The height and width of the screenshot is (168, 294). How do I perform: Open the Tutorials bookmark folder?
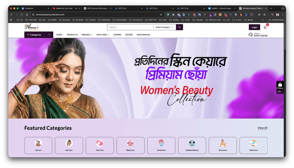point(198,20)
